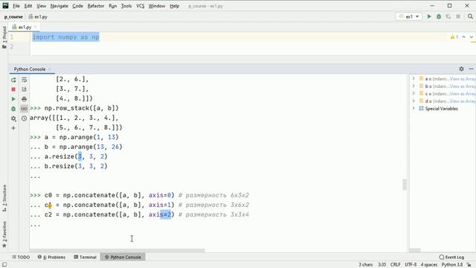Screen dimensions: 476x268
Task: Add new console with plus icon
Action: coord(13,128)
